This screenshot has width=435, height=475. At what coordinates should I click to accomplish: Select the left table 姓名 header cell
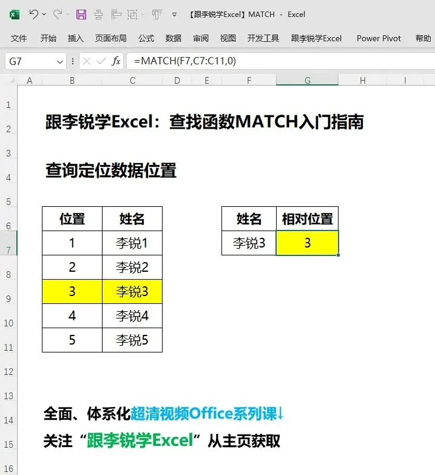(x=132, y=219)
